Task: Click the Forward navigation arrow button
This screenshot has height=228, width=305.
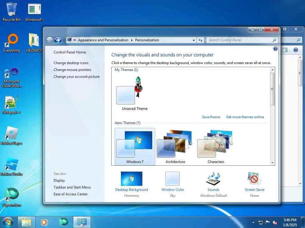Action: (58, 40)
